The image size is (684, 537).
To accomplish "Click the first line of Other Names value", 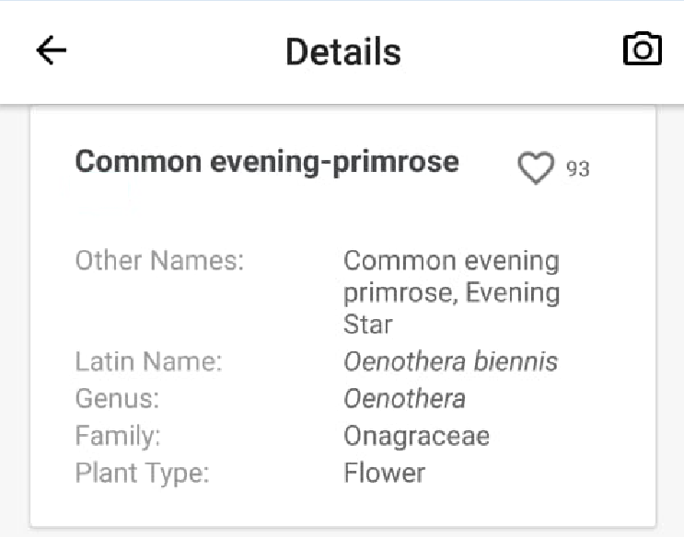I will (451, 261).
